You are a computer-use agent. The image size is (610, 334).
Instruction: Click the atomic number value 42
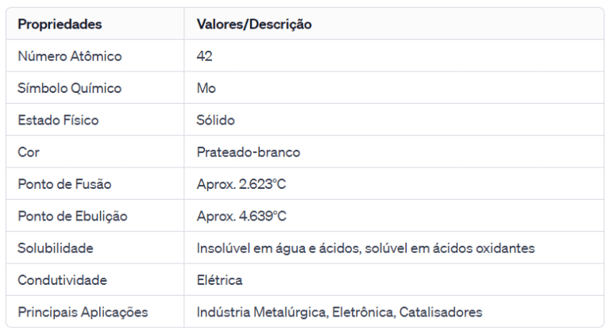coord(205,56)
